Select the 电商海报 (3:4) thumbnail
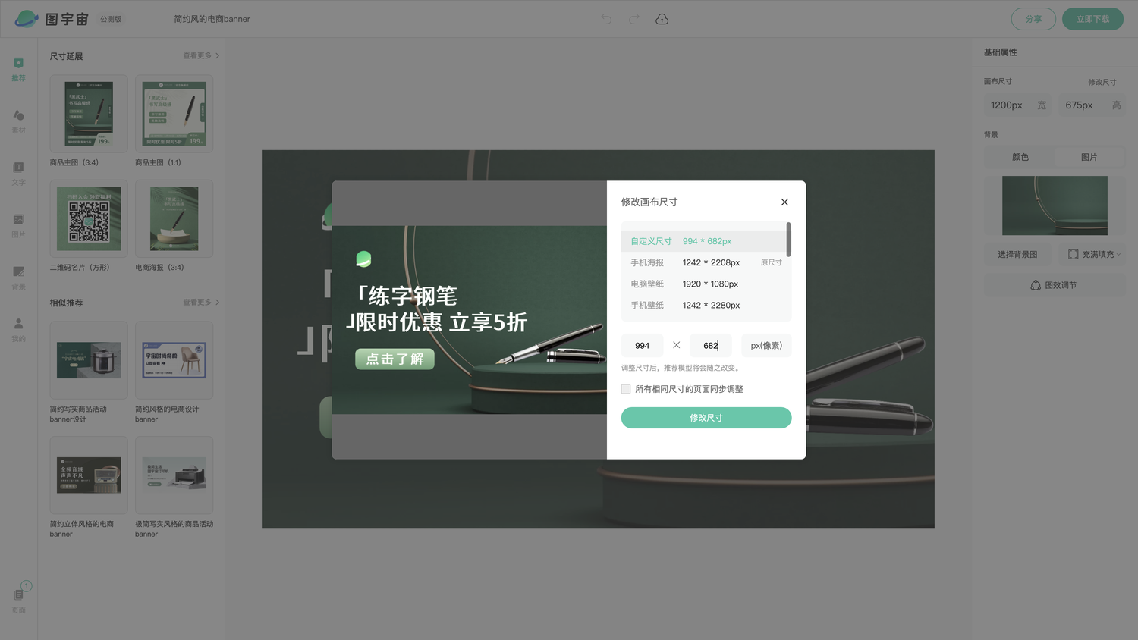This screenshot has height=640, width=1138. [x=174, y=218]
